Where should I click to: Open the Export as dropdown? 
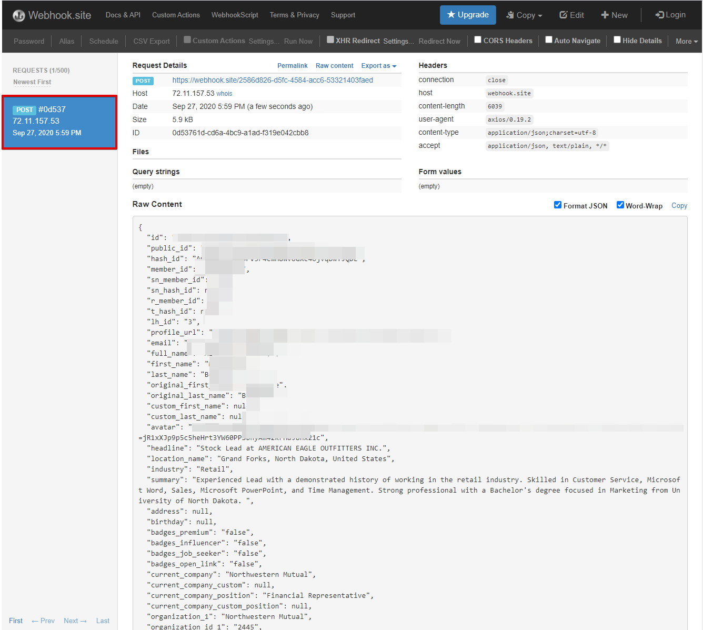[x=378, y=65]
